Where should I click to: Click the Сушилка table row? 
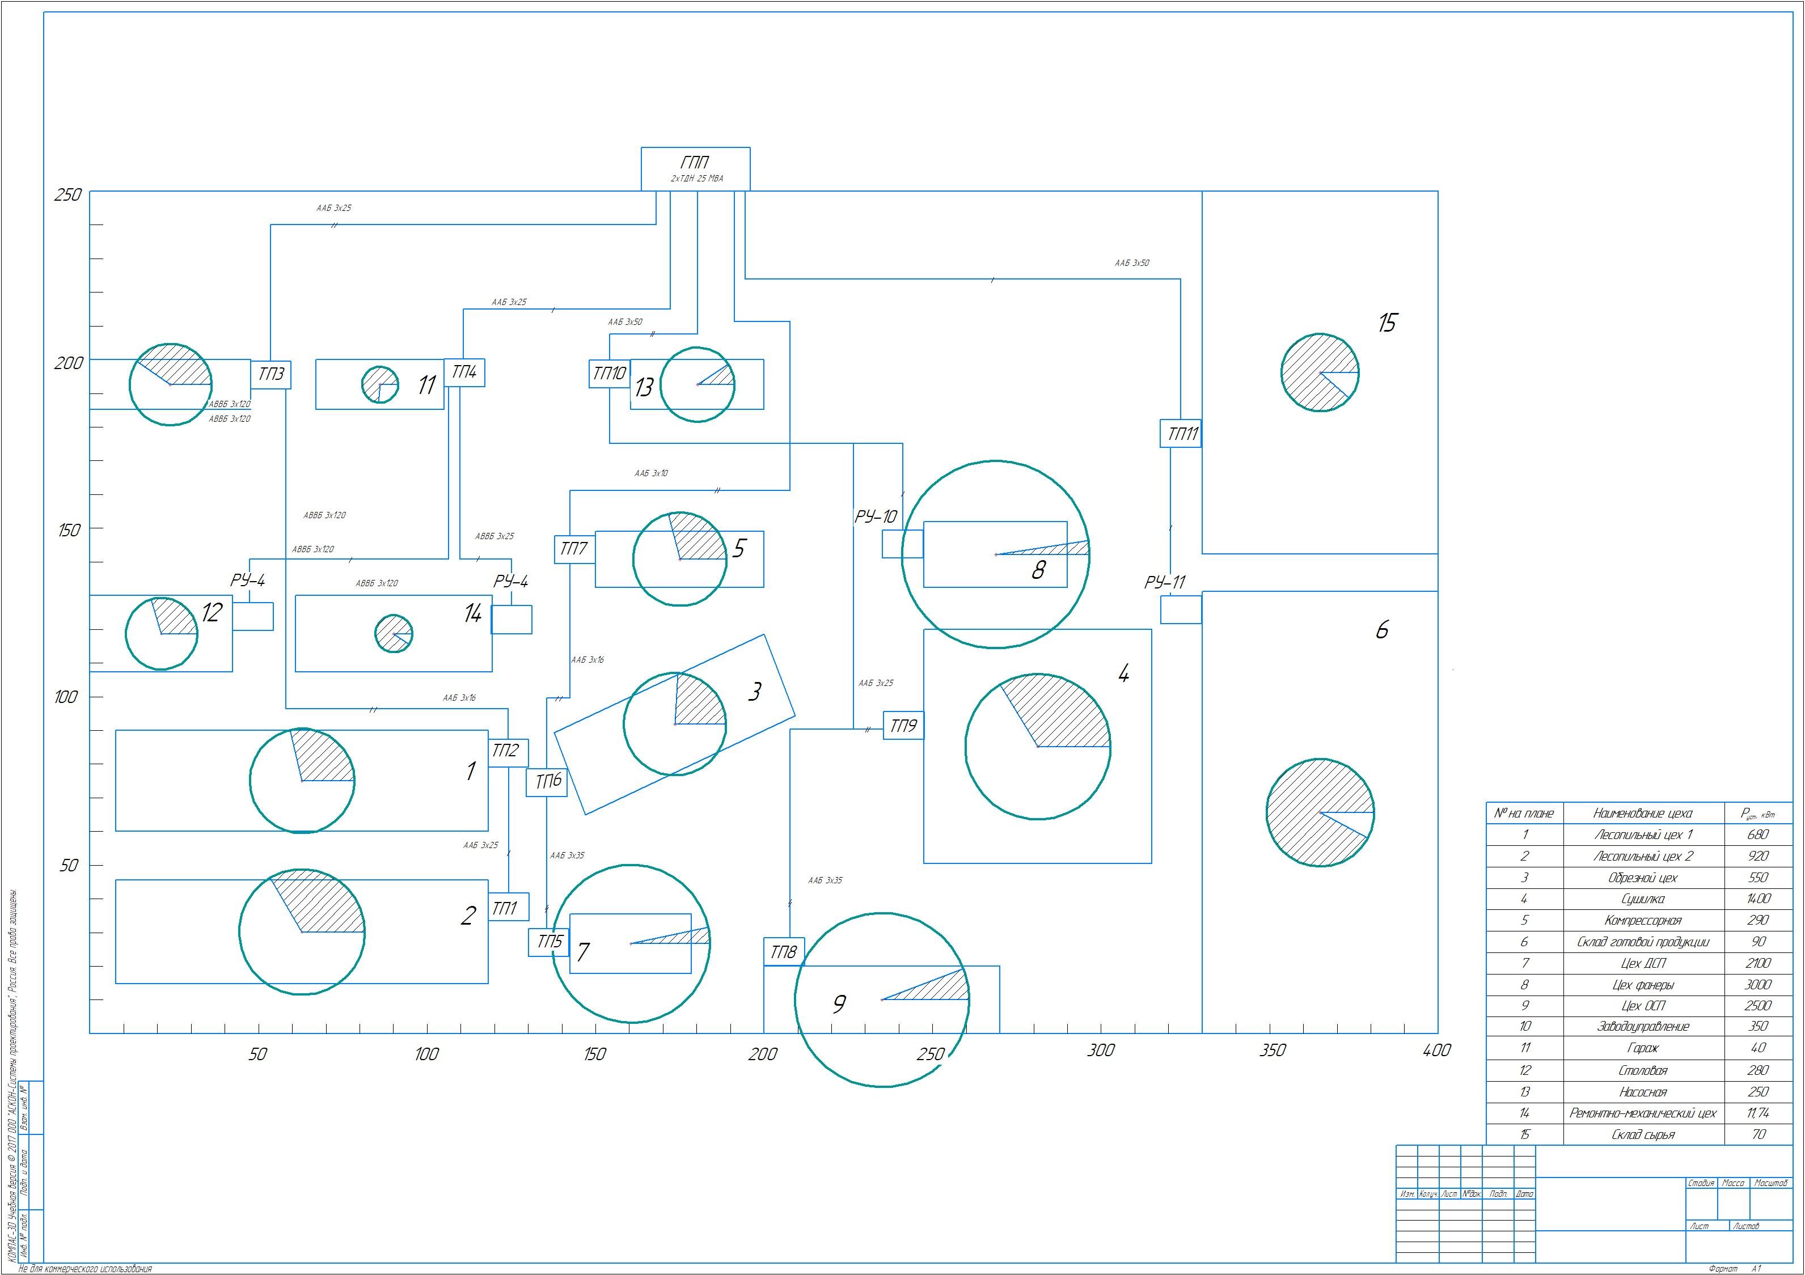[1643, 899]
